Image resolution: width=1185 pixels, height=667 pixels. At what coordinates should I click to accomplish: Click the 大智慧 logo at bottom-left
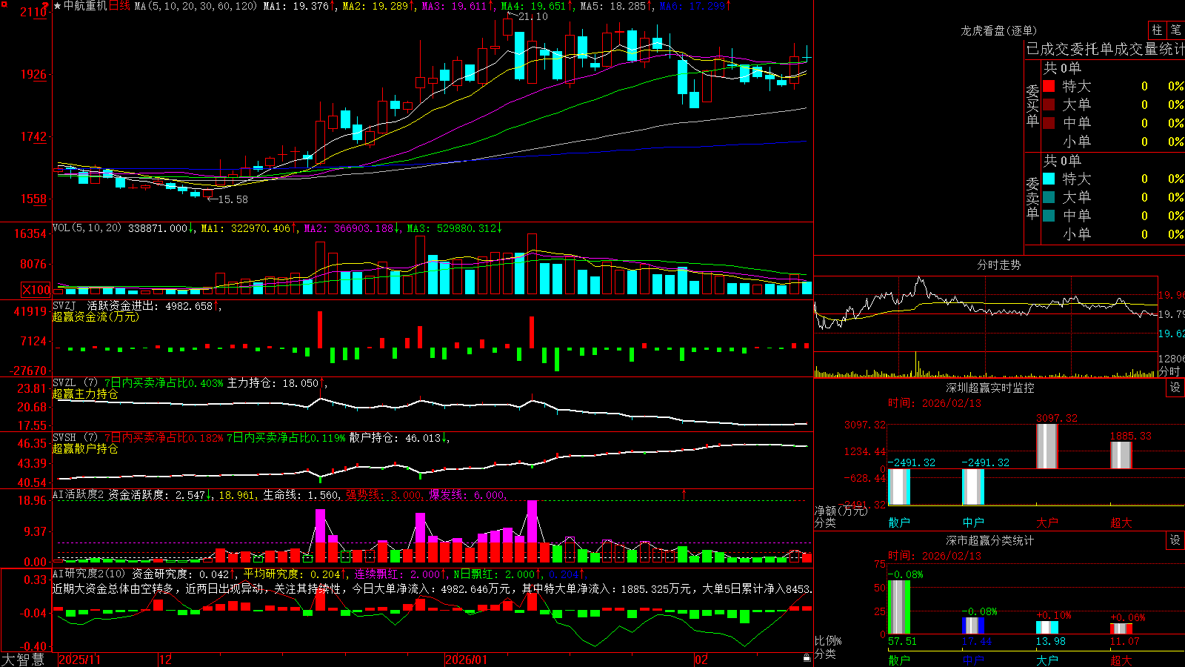[x=23, y=660]
